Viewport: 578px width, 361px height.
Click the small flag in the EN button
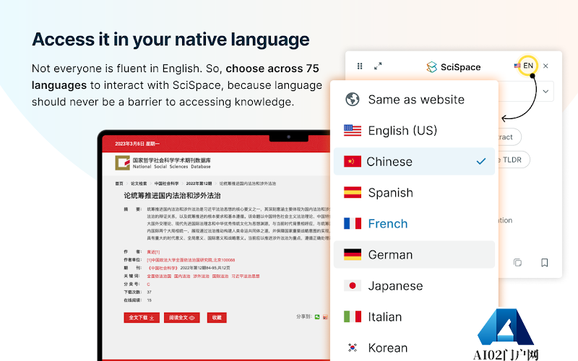[x=517, y=66]
